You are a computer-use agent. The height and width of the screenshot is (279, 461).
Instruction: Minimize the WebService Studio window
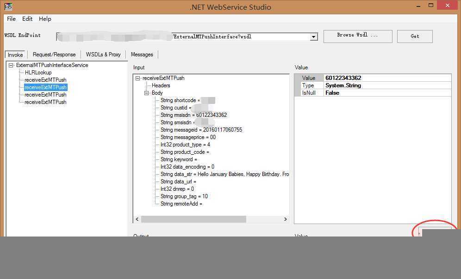418,6
